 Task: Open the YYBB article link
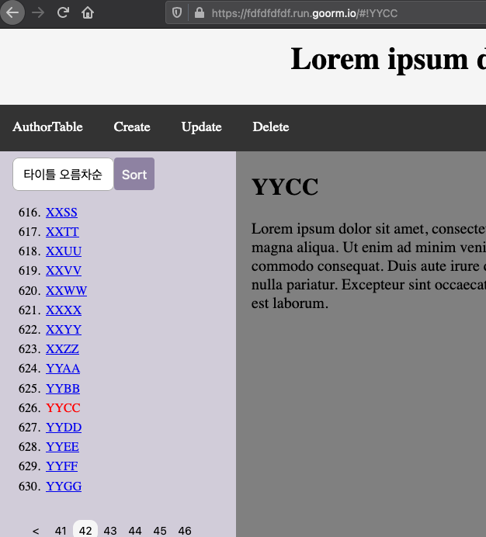[x=63, y=389]
